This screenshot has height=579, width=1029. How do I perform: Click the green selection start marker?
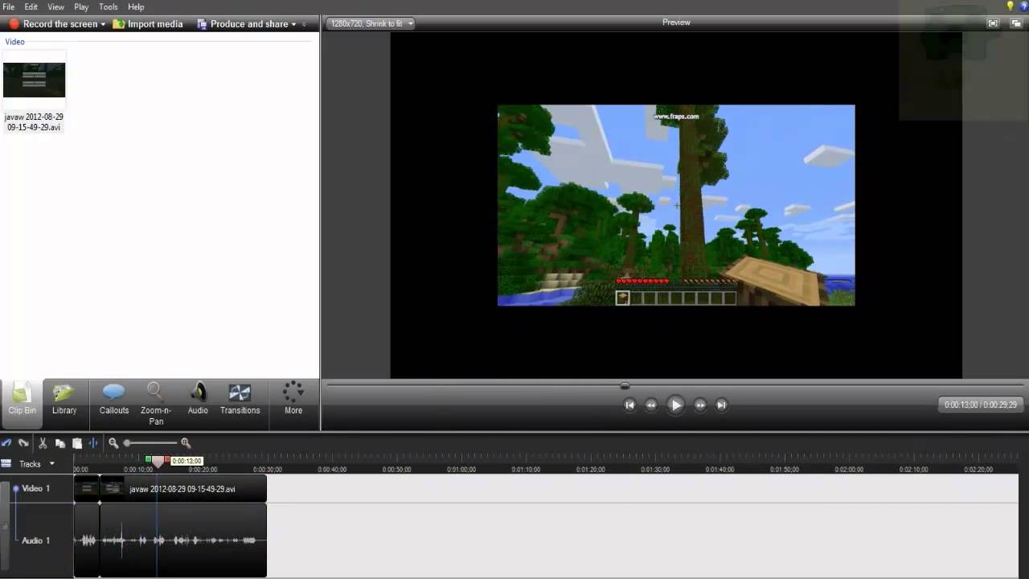pyautogui.click(x=148, y=459)
